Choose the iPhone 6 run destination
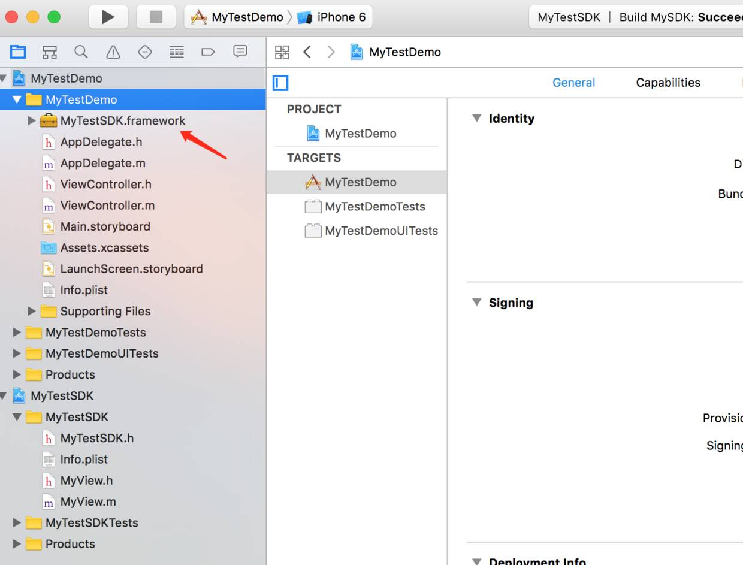This screenshot has height=565, width=743. tap(331, 17)
